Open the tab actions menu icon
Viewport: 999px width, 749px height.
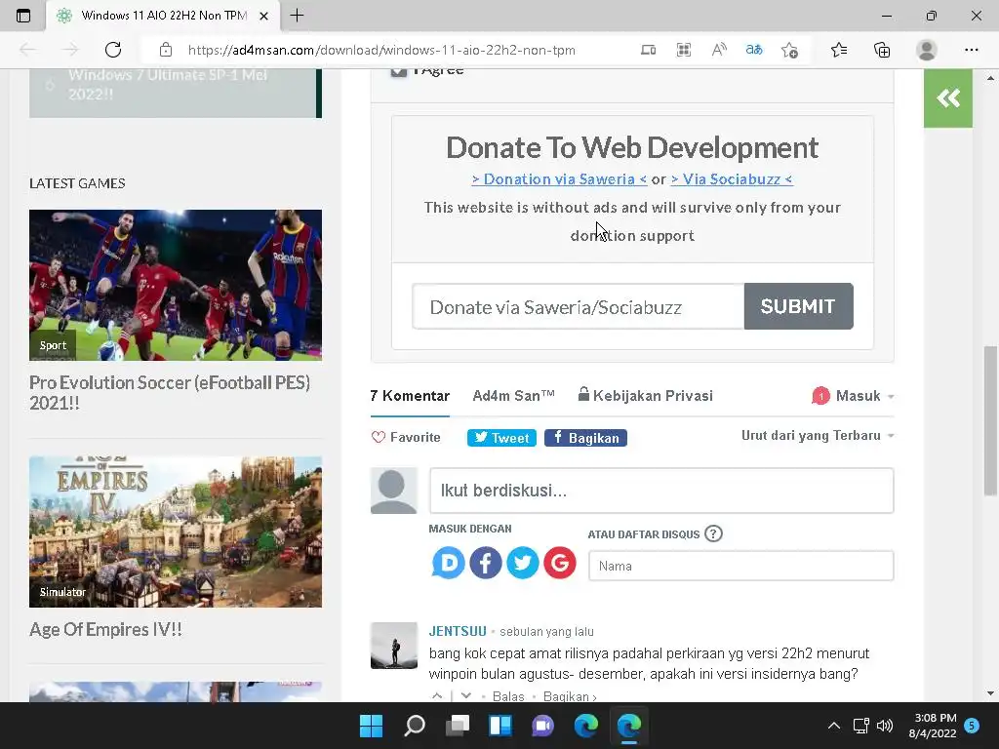tap(23, 16)
